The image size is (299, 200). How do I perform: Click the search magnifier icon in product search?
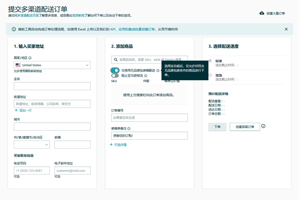[x=115, y=60]
